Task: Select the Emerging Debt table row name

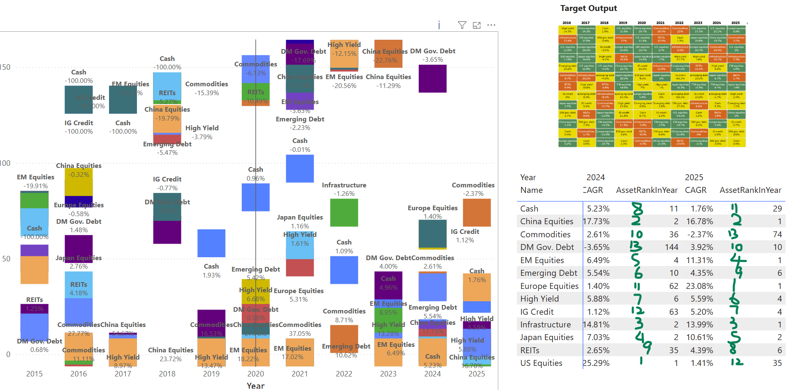Action: (549, 273)
